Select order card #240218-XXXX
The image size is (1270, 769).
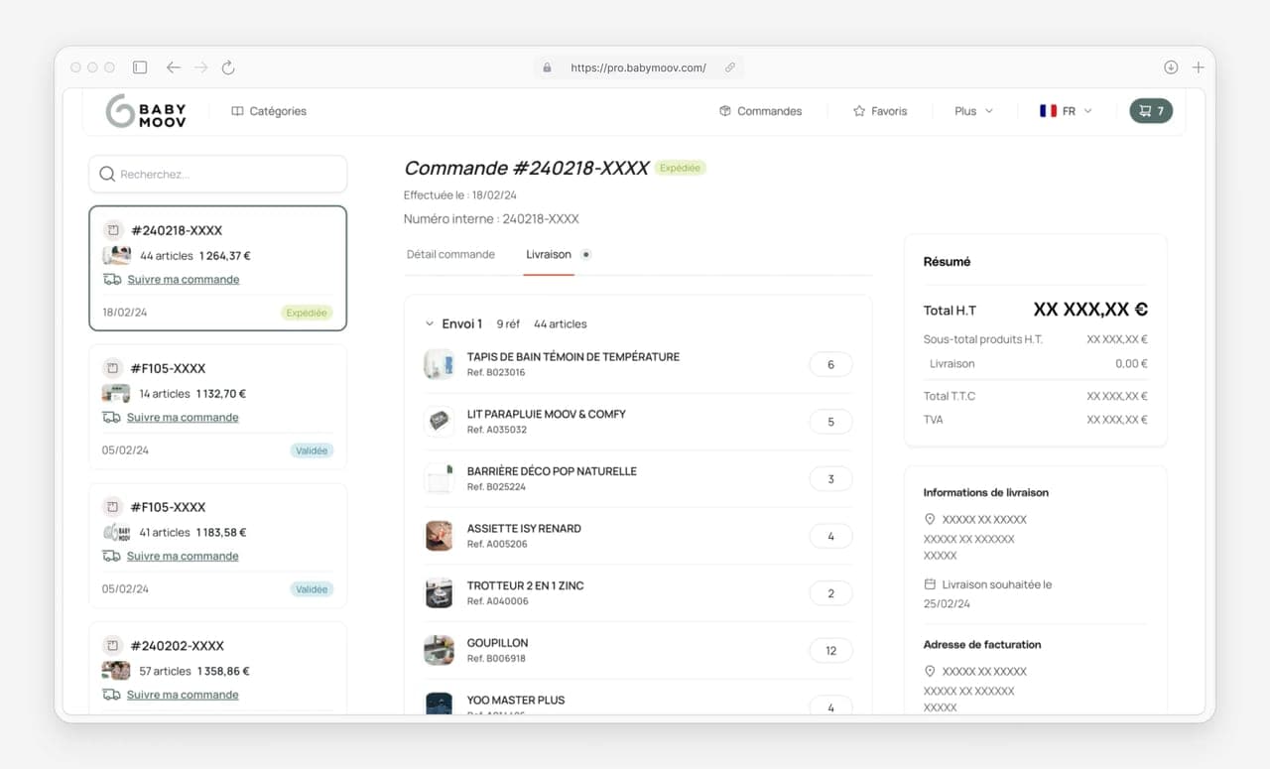click(218, 268)
